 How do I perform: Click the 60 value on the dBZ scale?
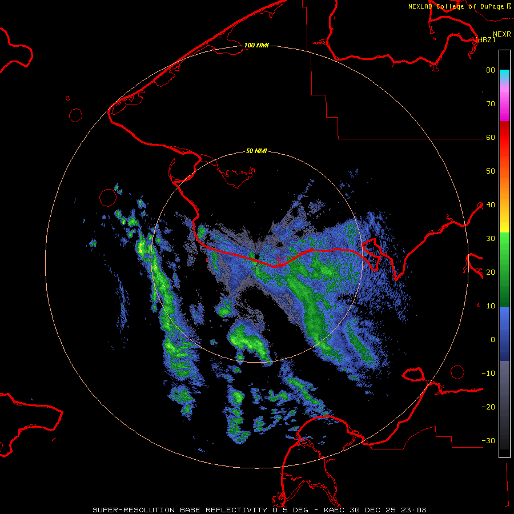(491, 138)
